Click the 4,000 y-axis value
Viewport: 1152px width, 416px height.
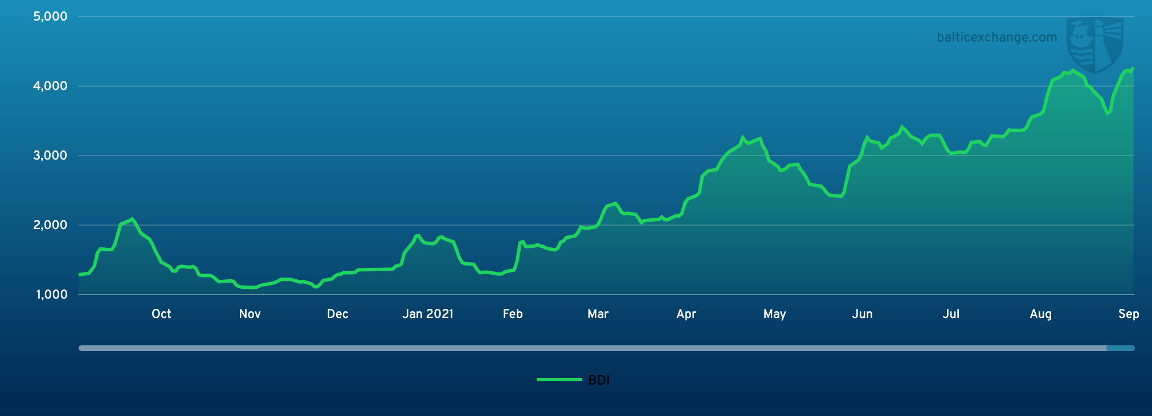tap(51, 86)
